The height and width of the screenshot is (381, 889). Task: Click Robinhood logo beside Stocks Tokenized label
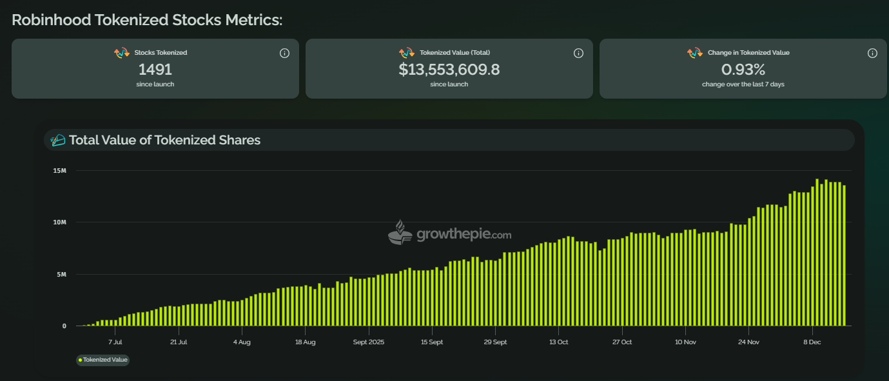point(122,53)
